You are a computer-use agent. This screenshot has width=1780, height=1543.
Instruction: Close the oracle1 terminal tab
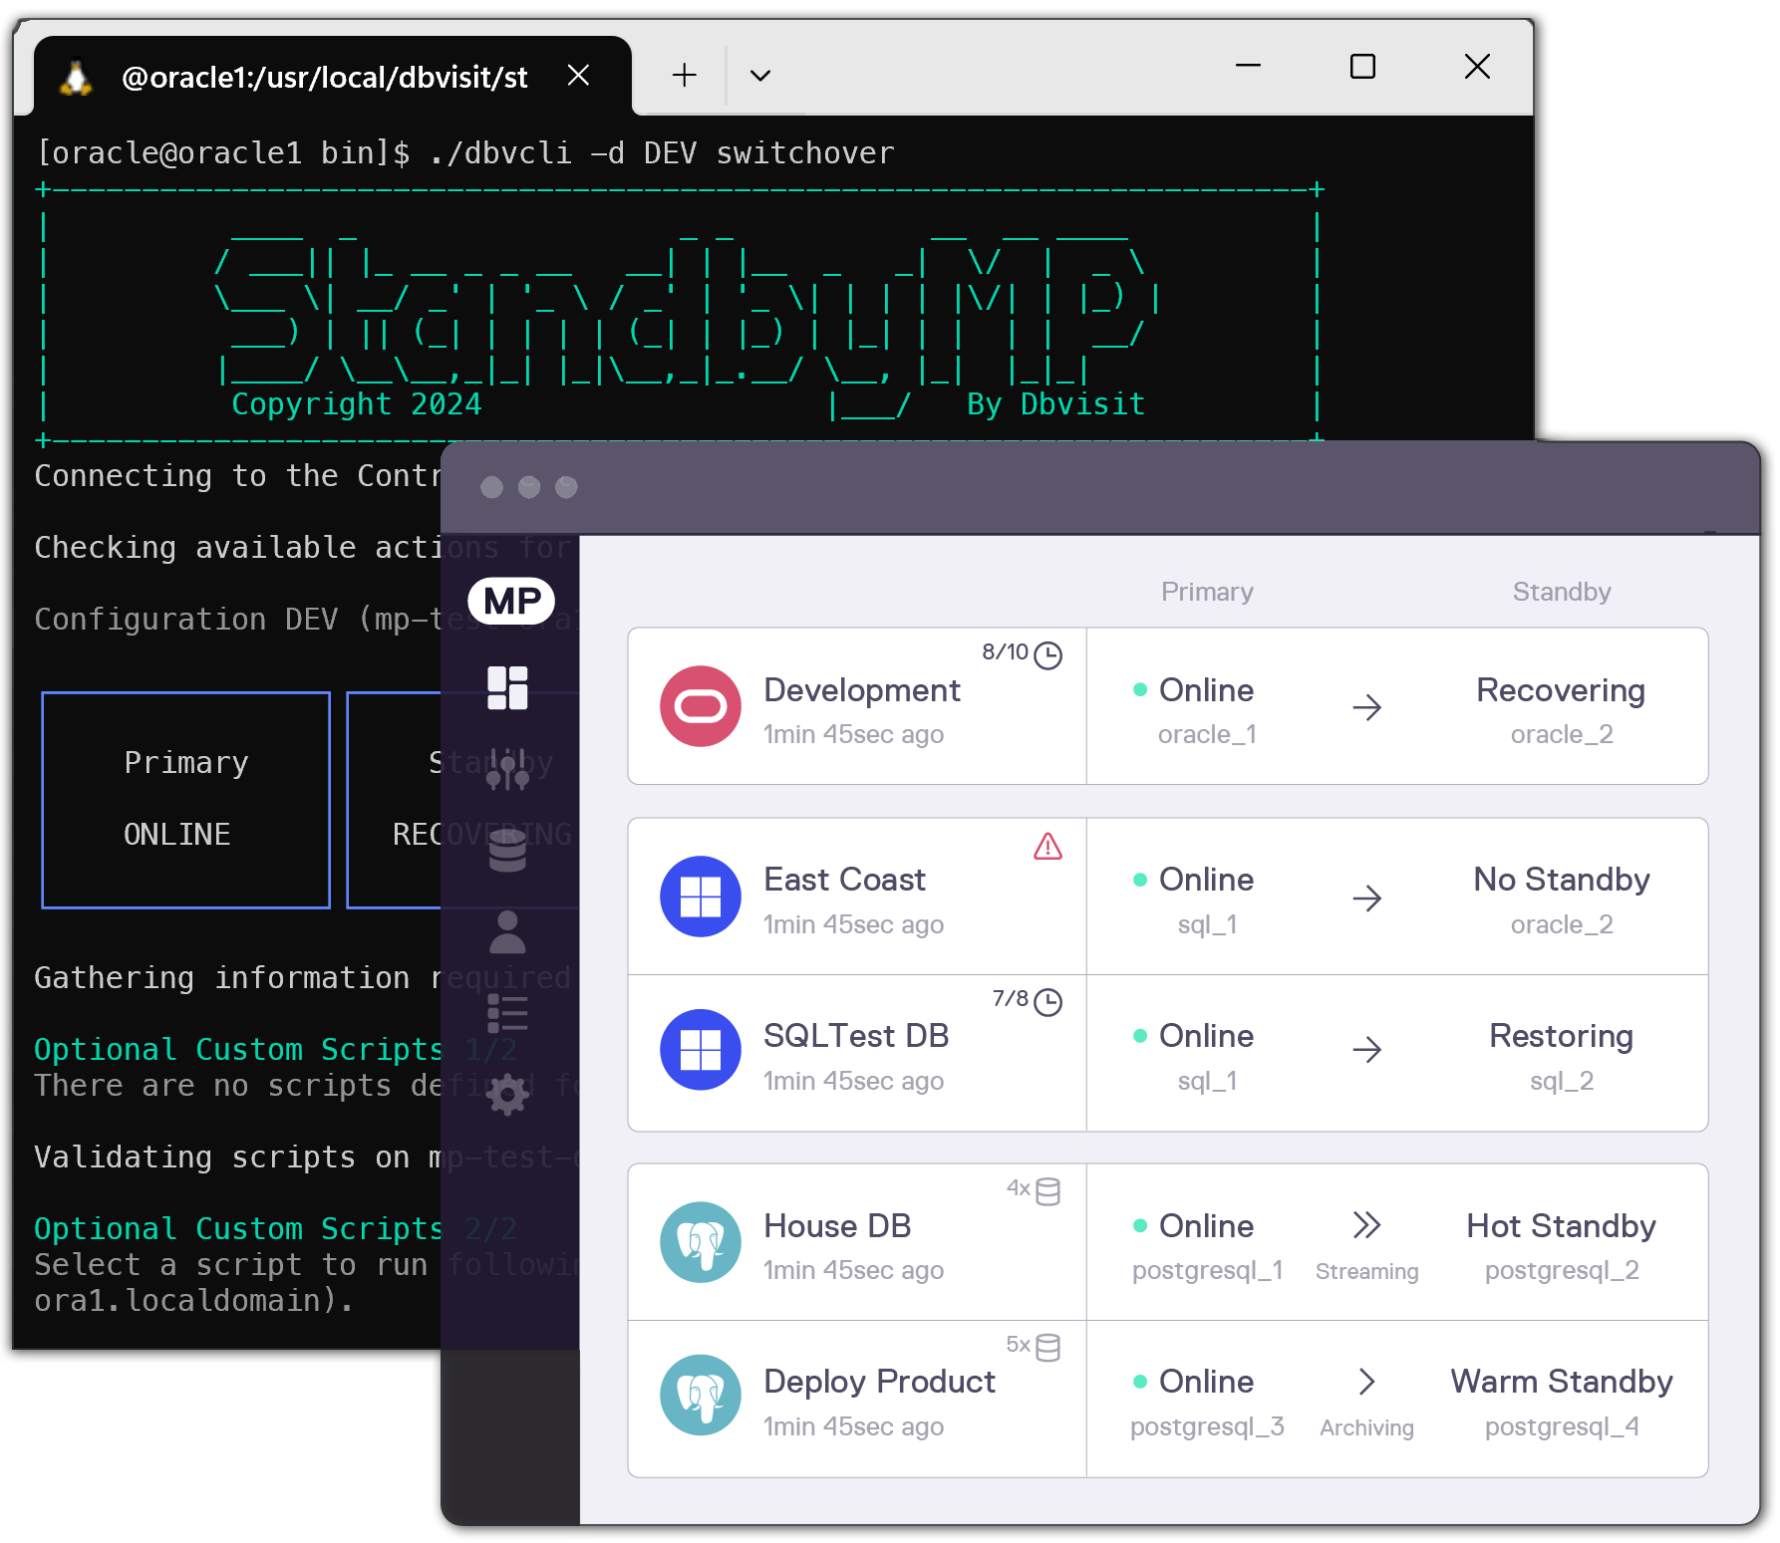coord(578,76)
